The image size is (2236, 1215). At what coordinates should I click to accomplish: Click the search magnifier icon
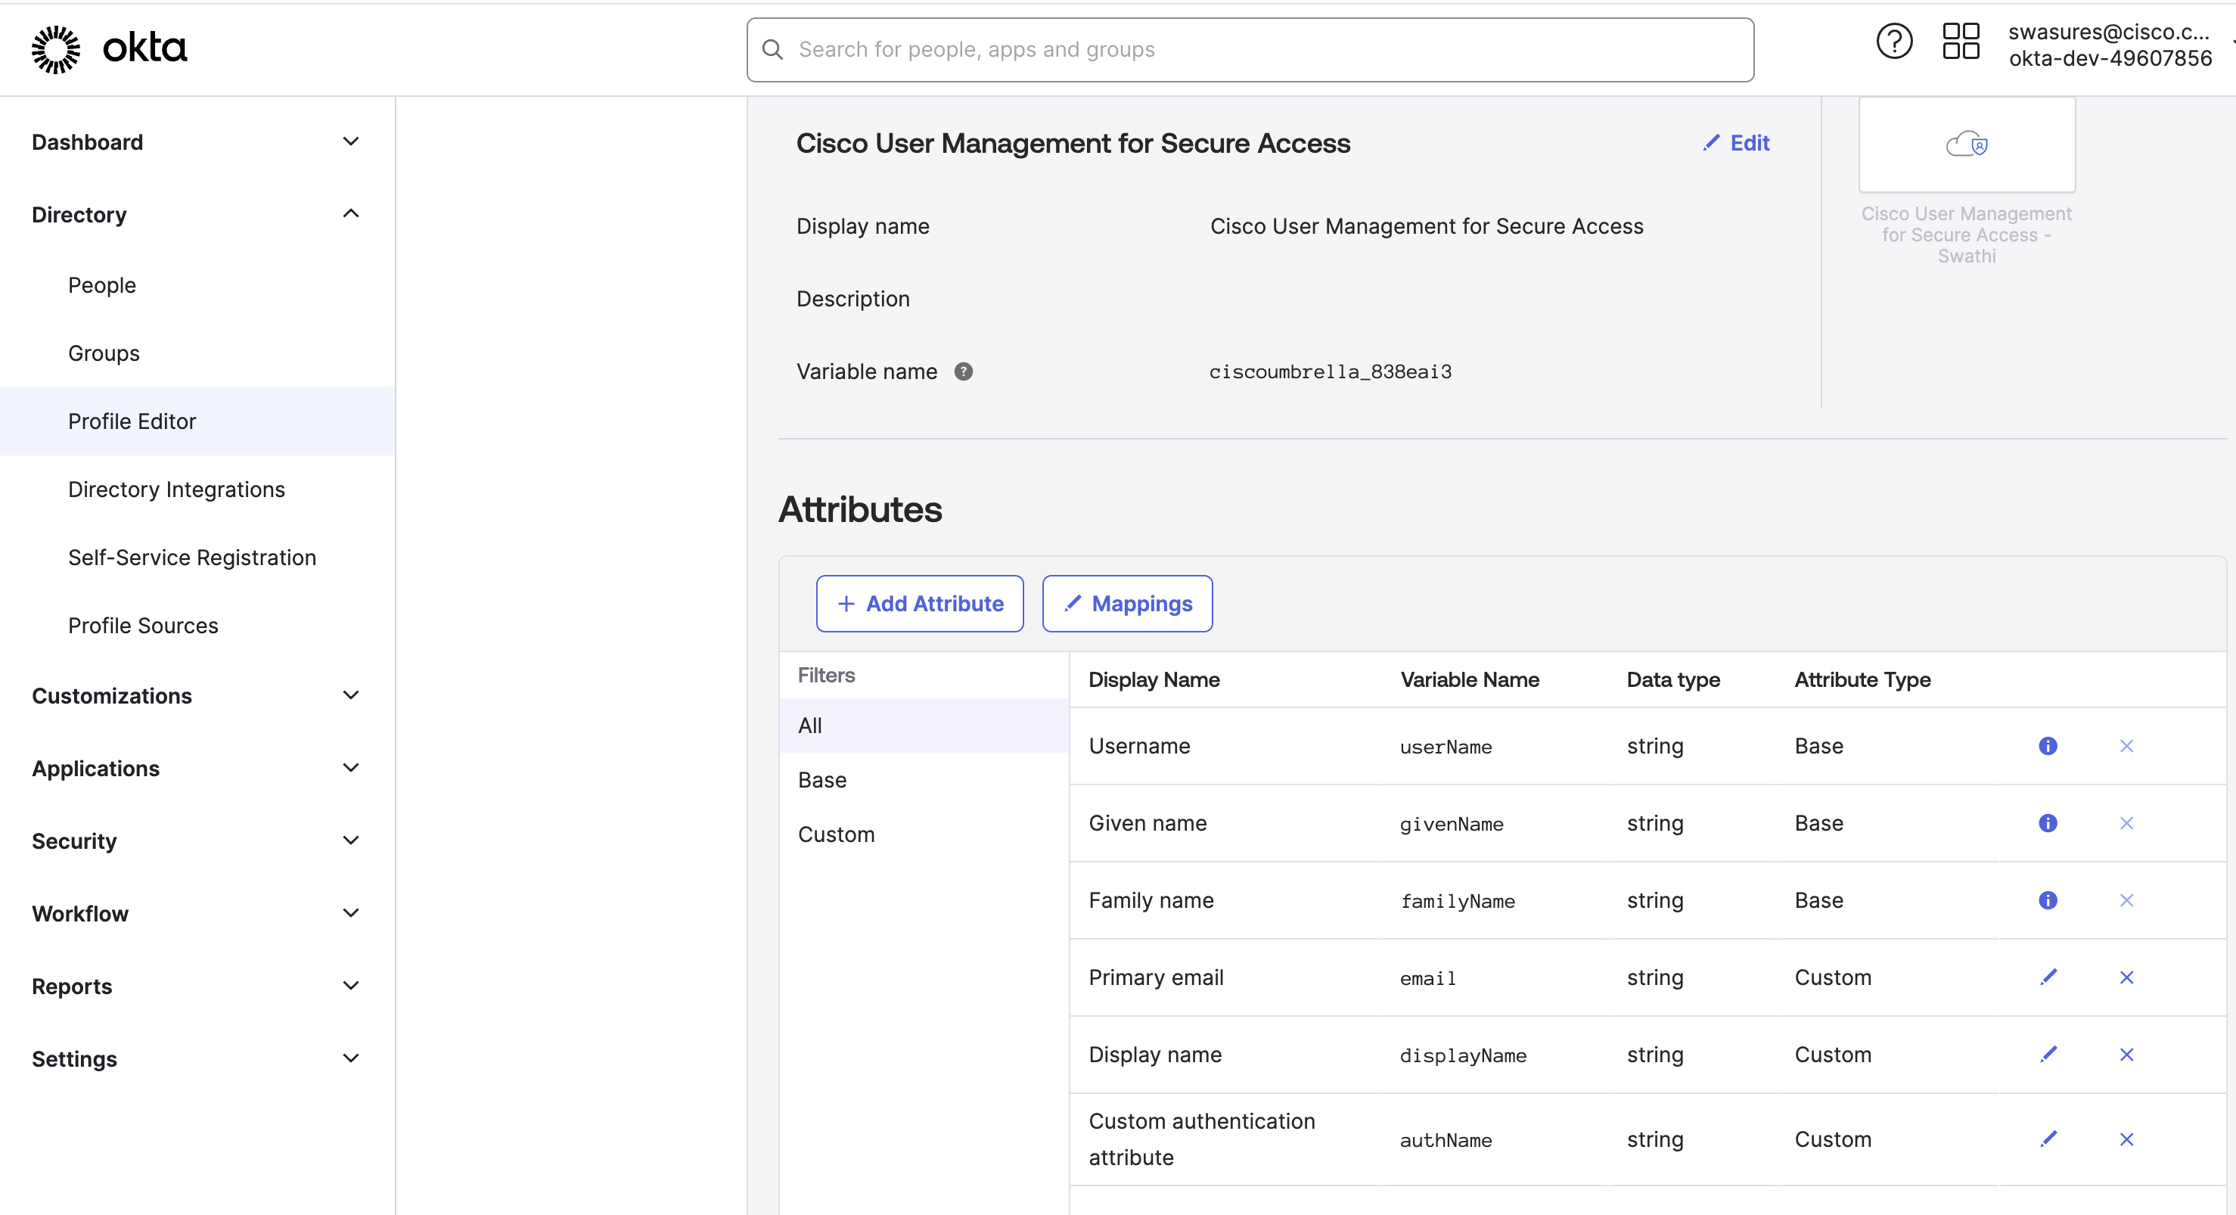pyautogui.click(x=772, y=49)
